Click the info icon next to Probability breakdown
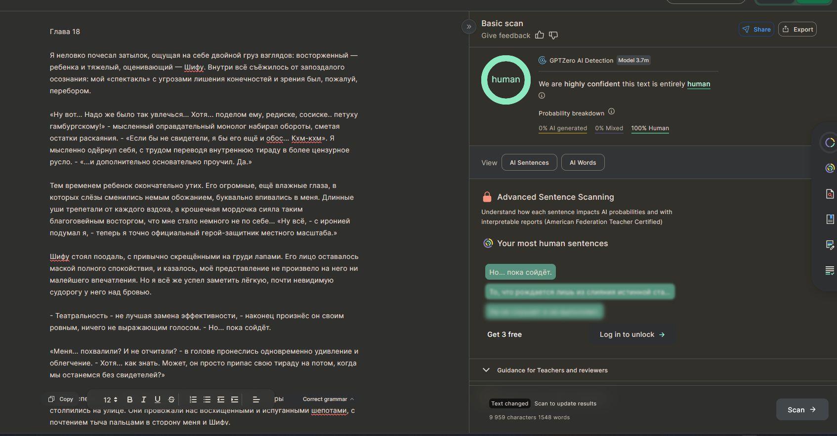The width and height of the screenshot is (837, 436). point(611,111)
